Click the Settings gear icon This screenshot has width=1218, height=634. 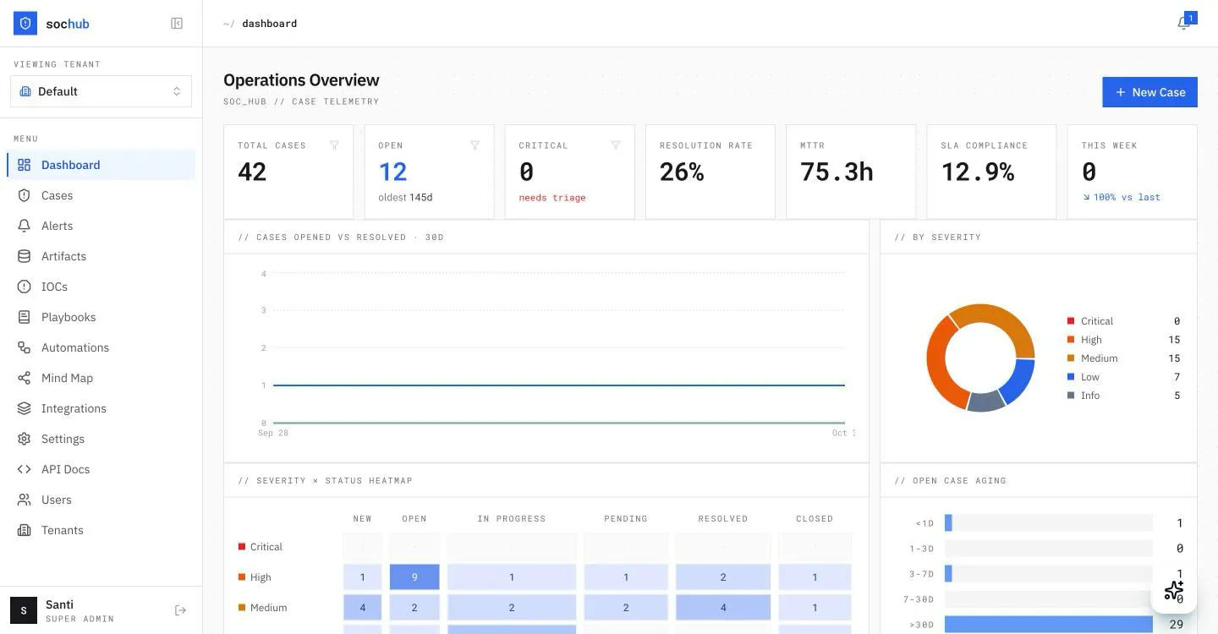(x=25, y=439)
